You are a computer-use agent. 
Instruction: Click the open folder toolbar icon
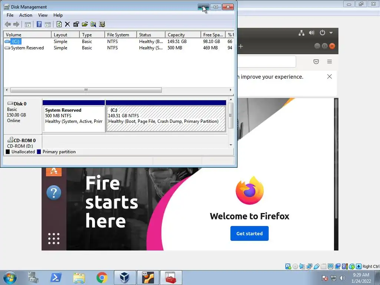pos(85,24)
